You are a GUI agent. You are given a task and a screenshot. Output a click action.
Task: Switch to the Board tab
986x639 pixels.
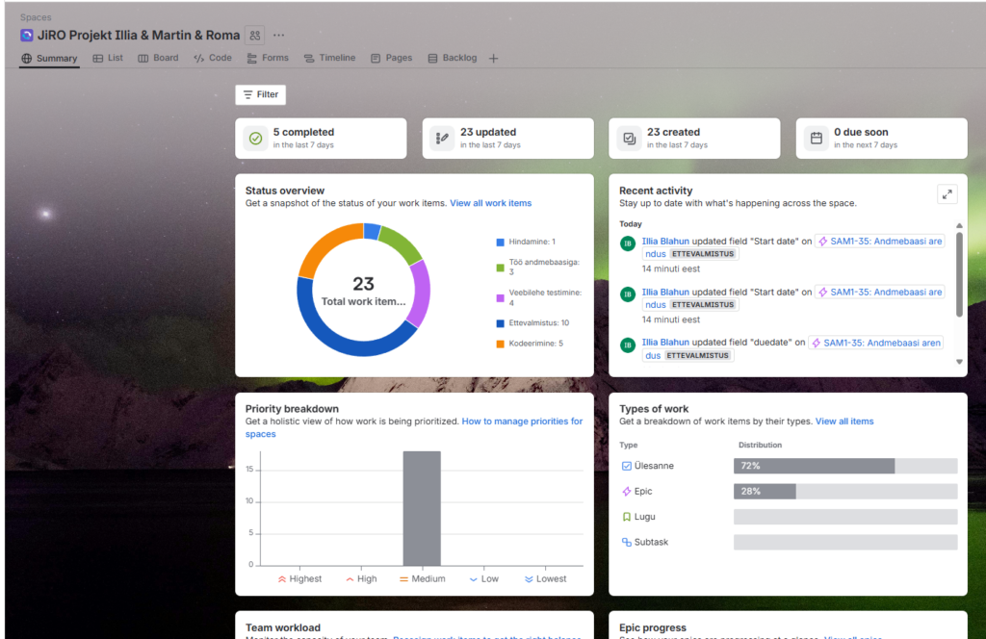point(158,58)
